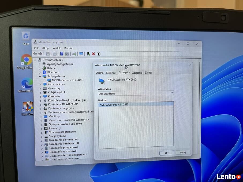The image size is (243, 182).
Task: Select NVIDIA GeForce RTX 2080 in device tree
Action: (67, 80)
